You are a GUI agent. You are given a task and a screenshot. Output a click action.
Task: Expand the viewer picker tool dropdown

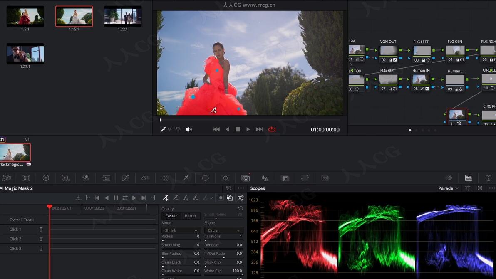pyautogui.click(x=169, y=130)
